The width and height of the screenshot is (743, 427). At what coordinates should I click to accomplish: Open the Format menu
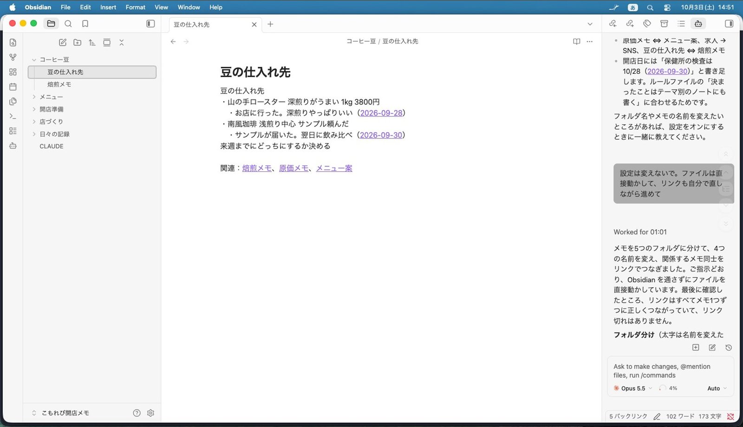tap(135, 7)
